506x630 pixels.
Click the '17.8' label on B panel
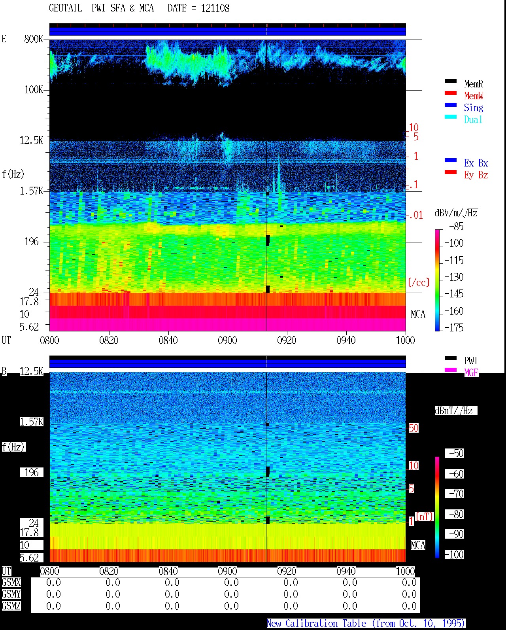coord(29,533)
